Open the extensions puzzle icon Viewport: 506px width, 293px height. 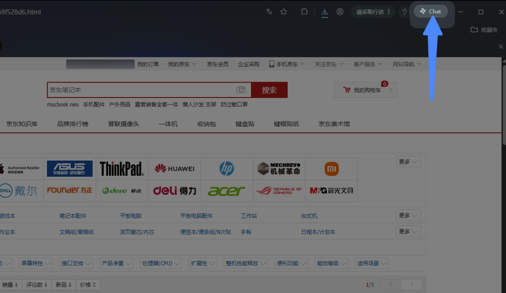(305, 12)
